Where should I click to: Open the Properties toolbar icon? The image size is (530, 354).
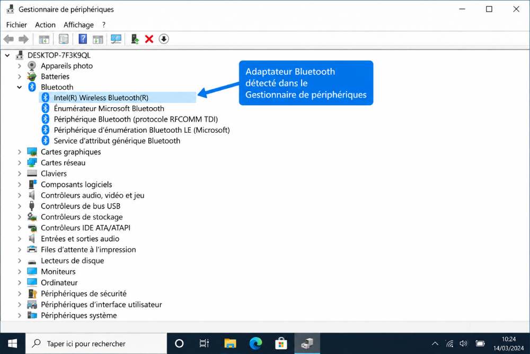point(64,39)
